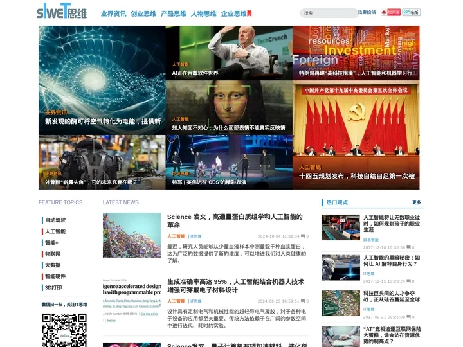Click the Tencent 收听 listen button

[412, 12]
